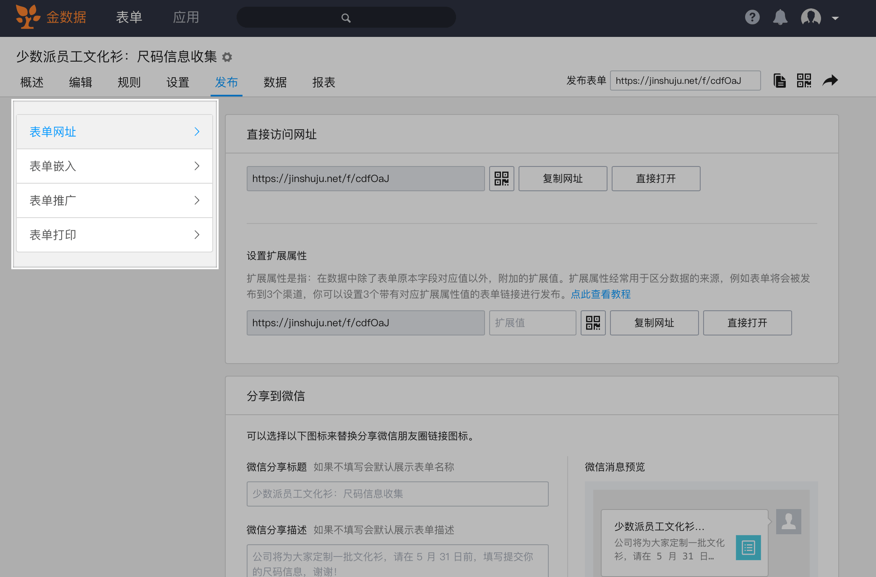This screenshot has height=577, width=876.
Task: Expand the 表单推广 sidebar item
Action: (x=114, y=200)
